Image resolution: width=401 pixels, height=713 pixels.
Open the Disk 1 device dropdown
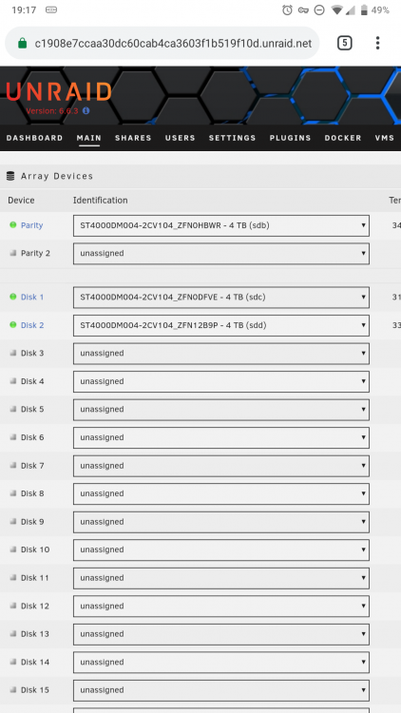tap(221, 298)
